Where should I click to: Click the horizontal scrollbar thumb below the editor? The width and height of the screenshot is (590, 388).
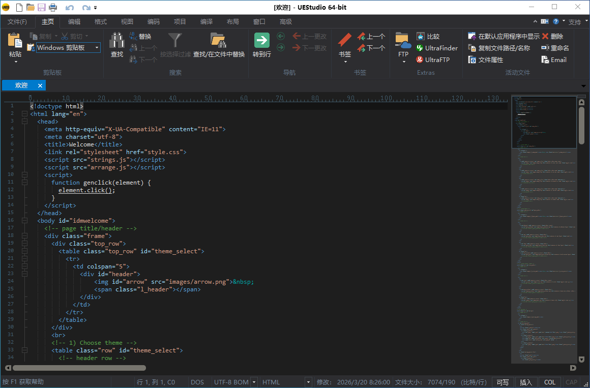coord(79,368)
